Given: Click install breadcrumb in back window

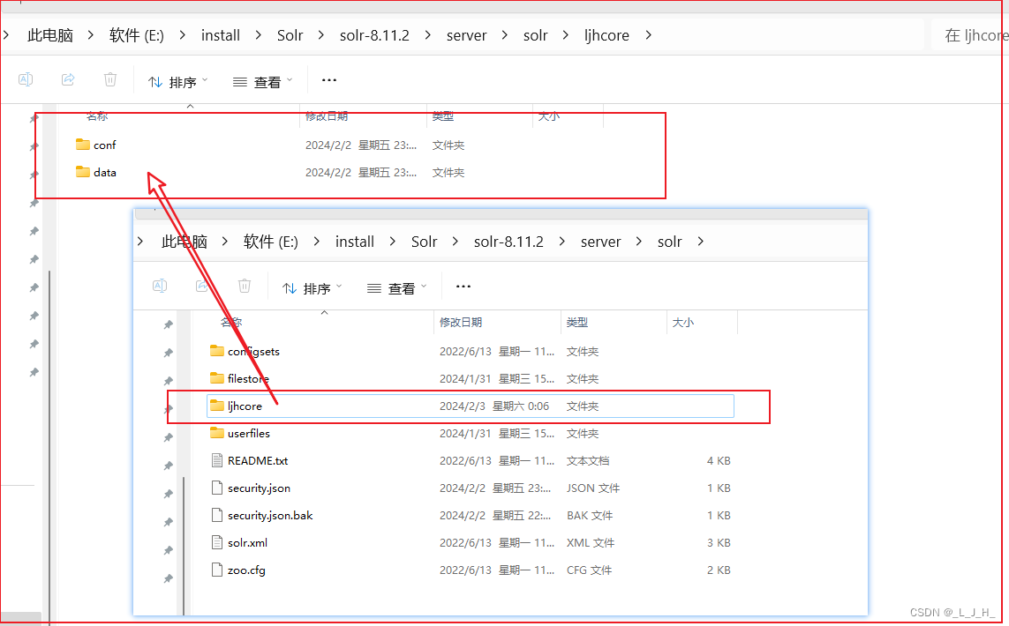Looking at the screenshot, I should [221, 35].
